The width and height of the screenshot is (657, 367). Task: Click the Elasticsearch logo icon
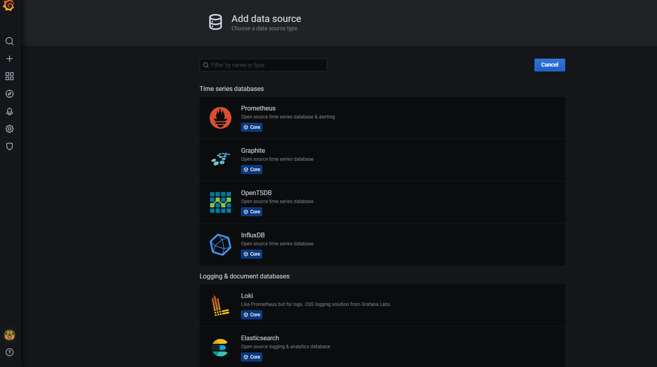220,347
